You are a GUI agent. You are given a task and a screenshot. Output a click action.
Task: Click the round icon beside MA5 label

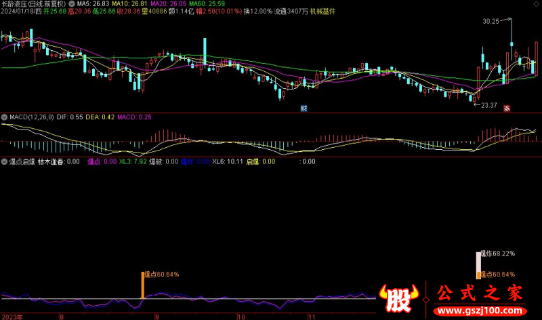pos(72,3)
